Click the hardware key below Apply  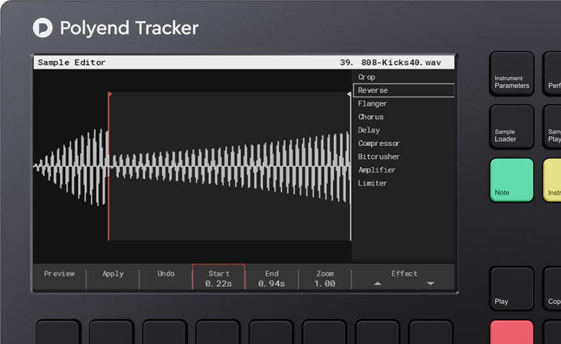coord(111,332)
